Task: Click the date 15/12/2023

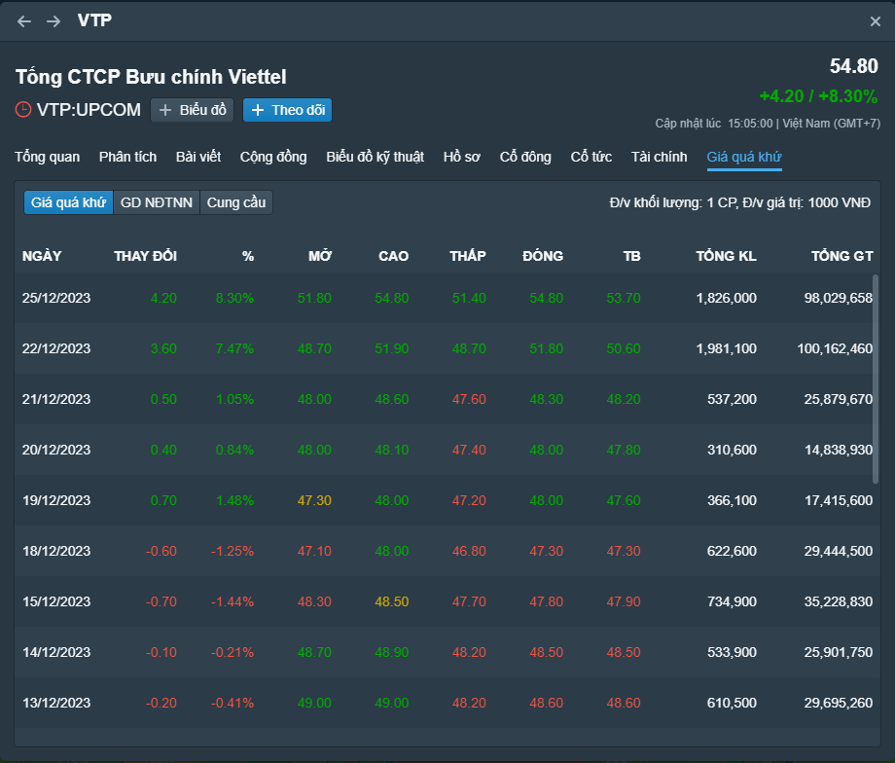Action: pyautogui.click(x=56, y=601)
